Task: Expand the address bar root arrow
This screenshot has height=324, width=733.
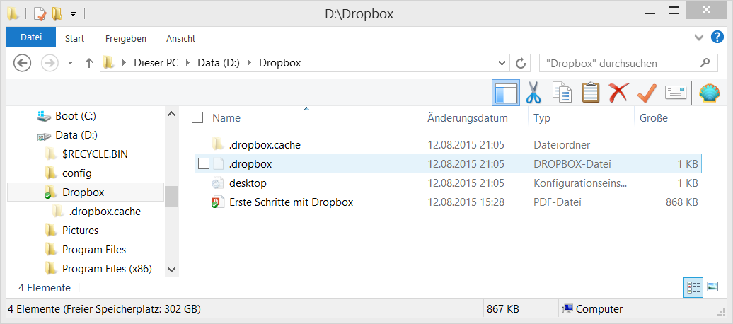Action: tap(125, 63)
